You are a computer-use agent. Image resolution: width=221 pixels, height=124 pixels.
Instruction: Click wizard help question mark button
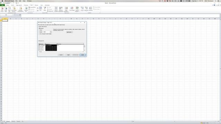click(x=81, y=22)
